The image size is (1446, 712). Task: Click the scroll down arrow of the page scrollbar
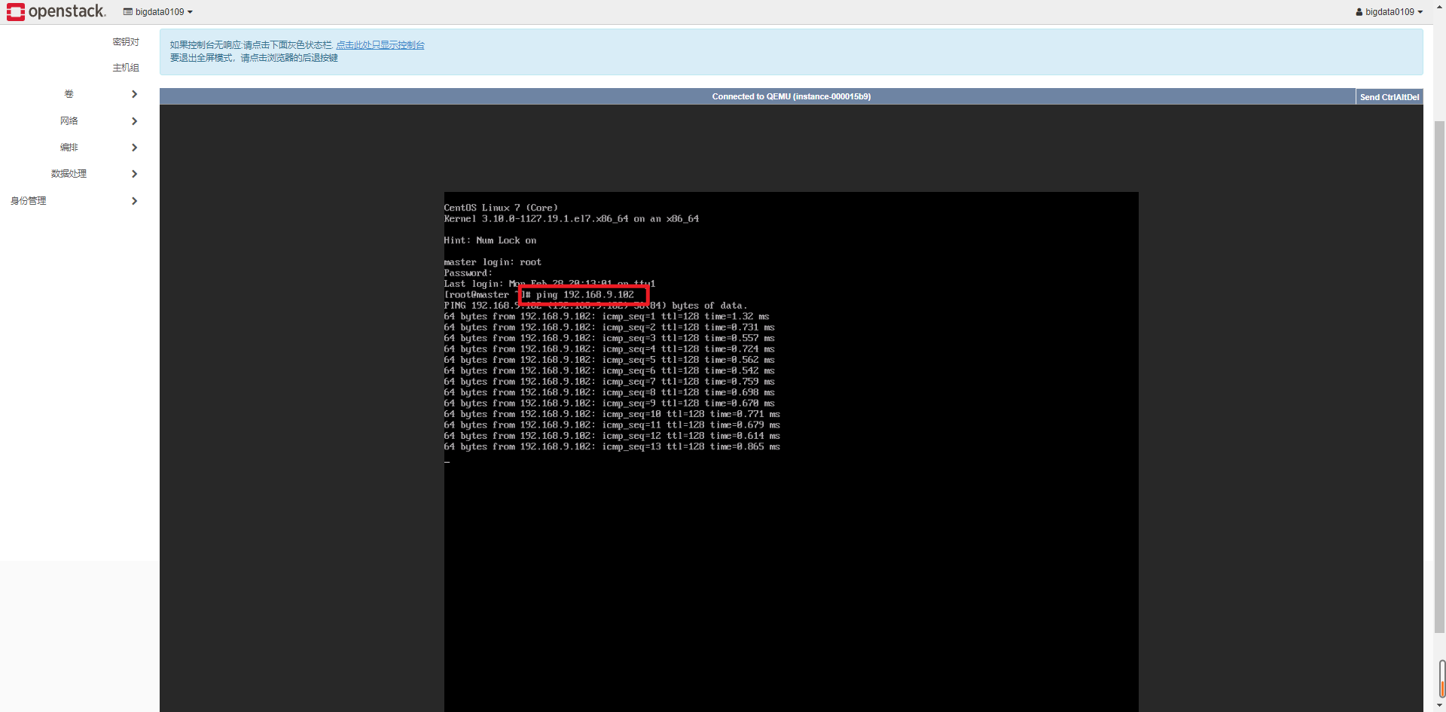tap(1439, 705)
